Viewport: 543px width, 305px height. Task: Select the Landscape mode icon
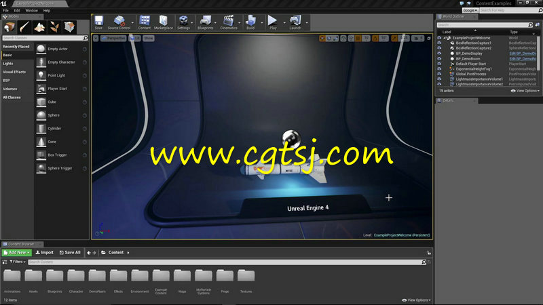point(39,27)
